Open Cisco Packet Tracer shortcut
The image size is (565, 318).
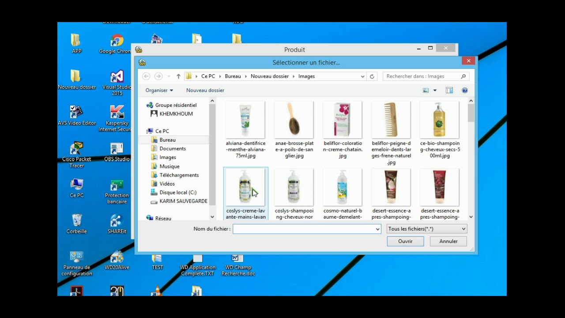click(x=76, y=155)
